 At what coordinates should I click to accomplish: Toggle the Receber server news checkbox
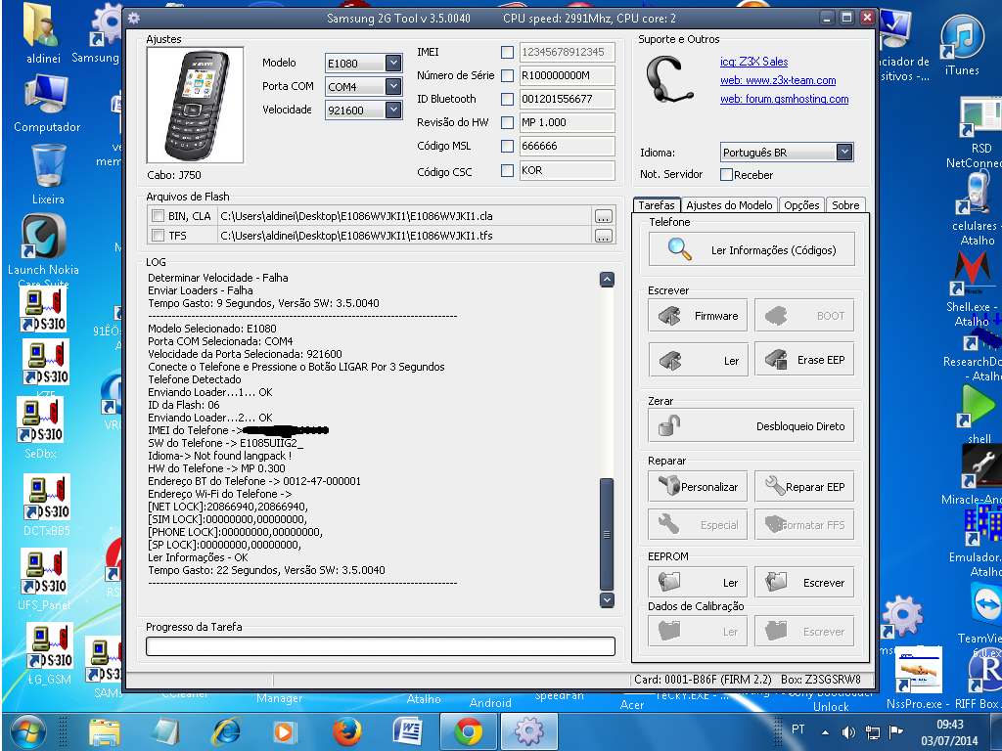coord(727,174)
